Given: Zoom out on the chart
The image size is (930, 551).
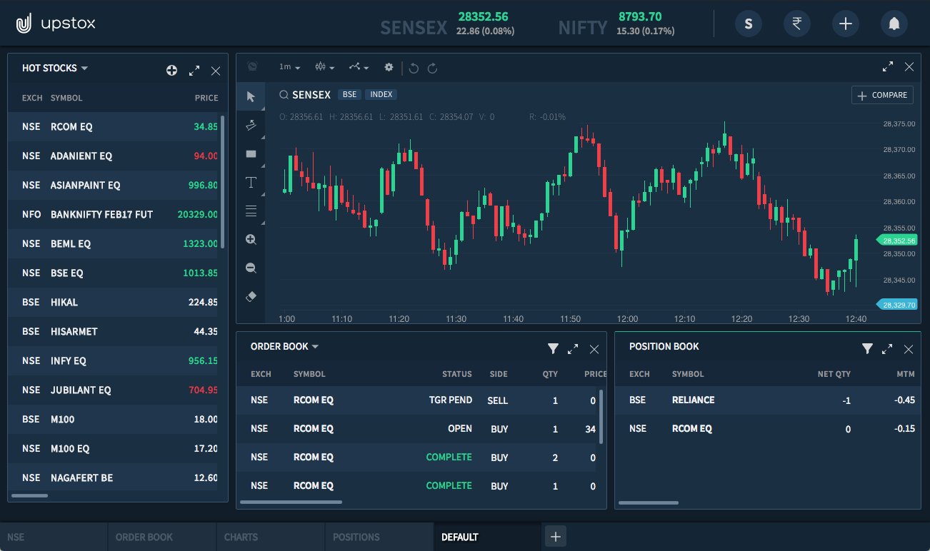Looking at the screenshot, I should click(x=251, y=268).
